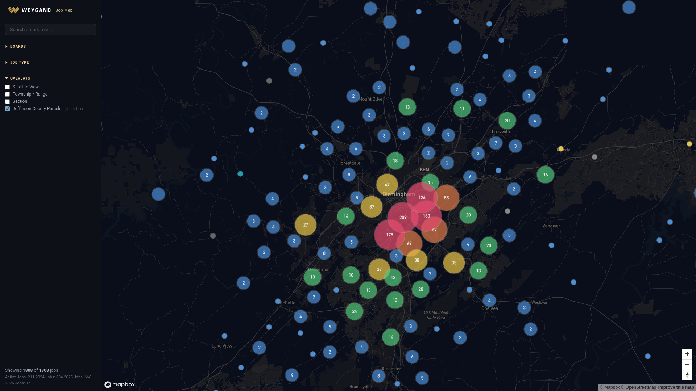Open the green 11 cluster

(462, 109)
